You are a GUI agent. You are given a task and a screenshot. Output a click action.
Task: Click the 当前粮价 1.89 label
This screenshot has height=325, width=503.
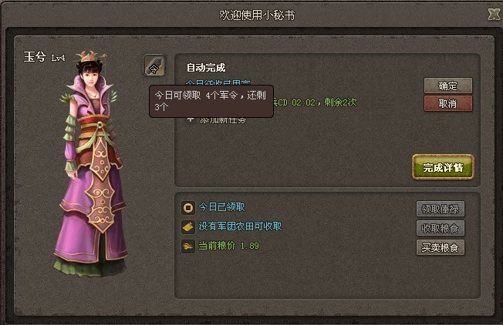(228, 246)
